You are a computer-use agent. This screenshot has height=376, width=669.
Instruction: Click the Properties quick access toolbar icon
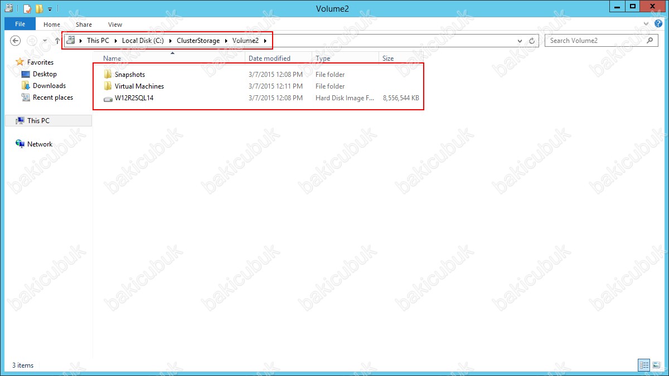click(26, 8)
